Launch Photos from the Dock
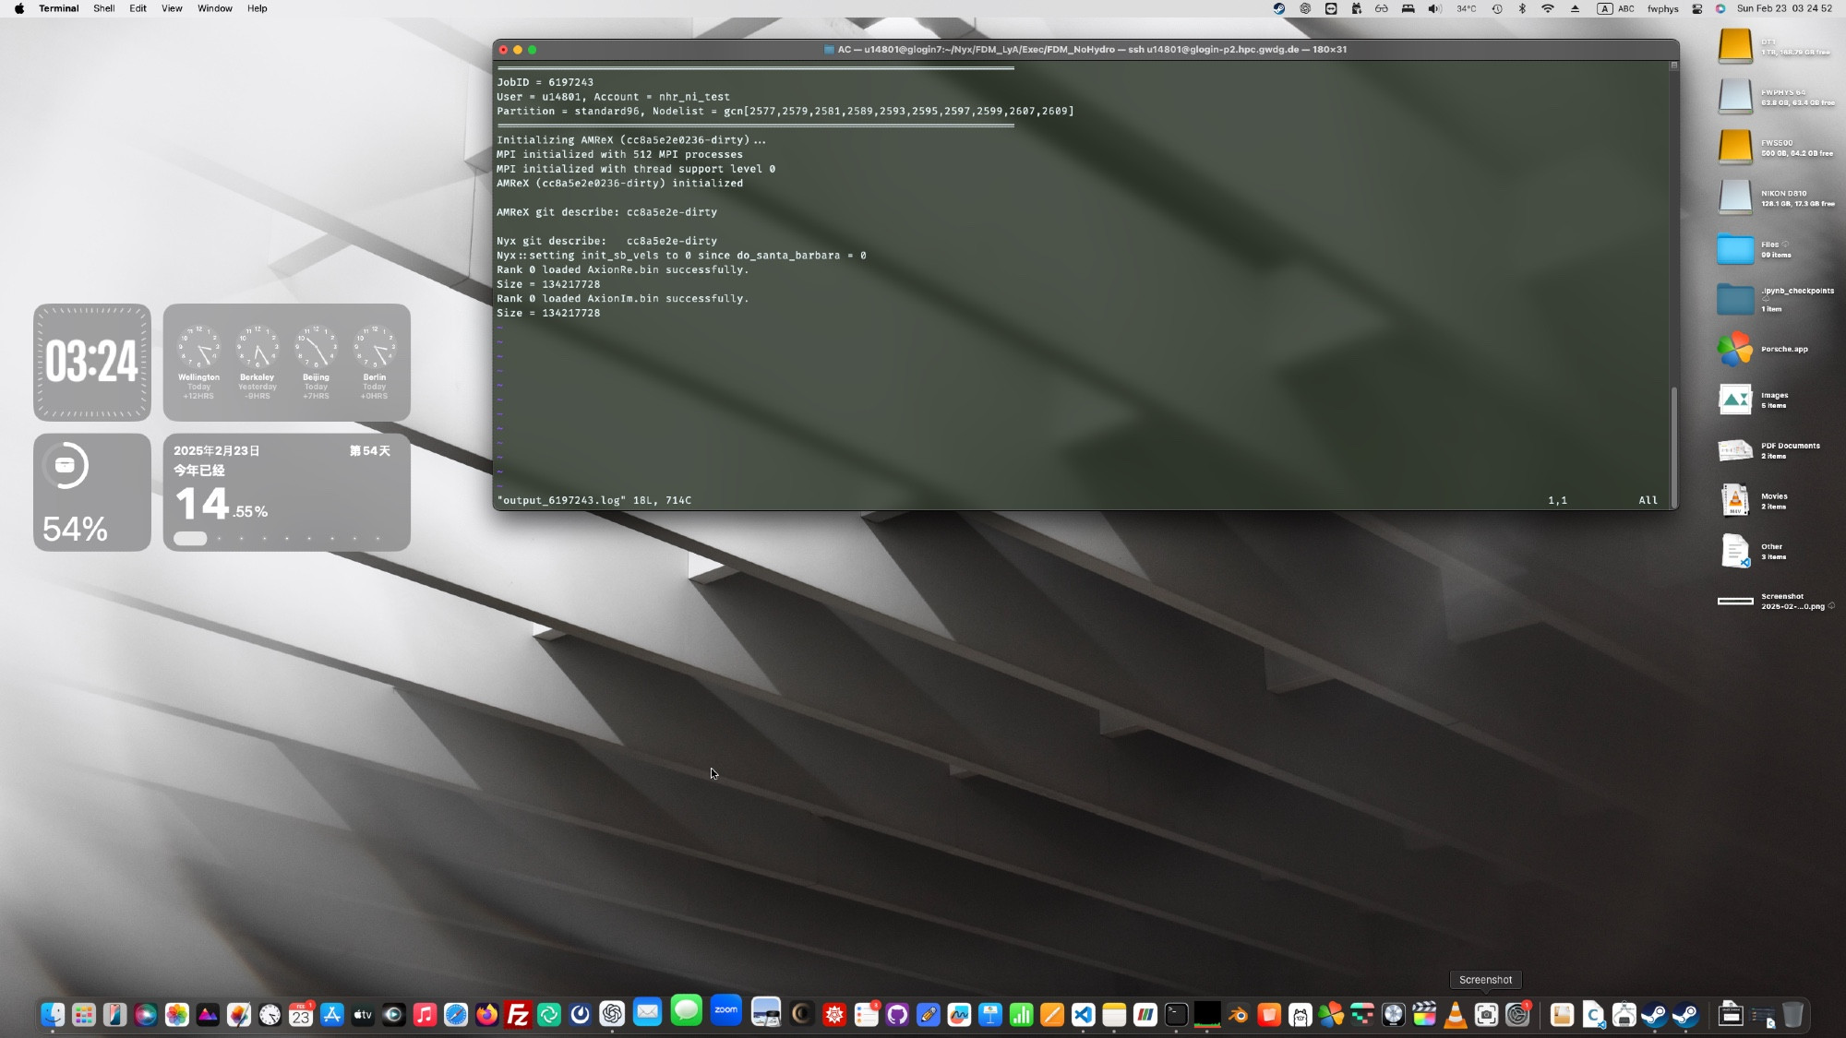Image resolution: width=1846 pixels, height=1038 pixels. click(177, 1015)
